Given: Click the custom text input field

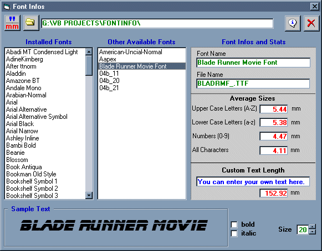Looking at the screenshot, I should (x=253, y=182).
